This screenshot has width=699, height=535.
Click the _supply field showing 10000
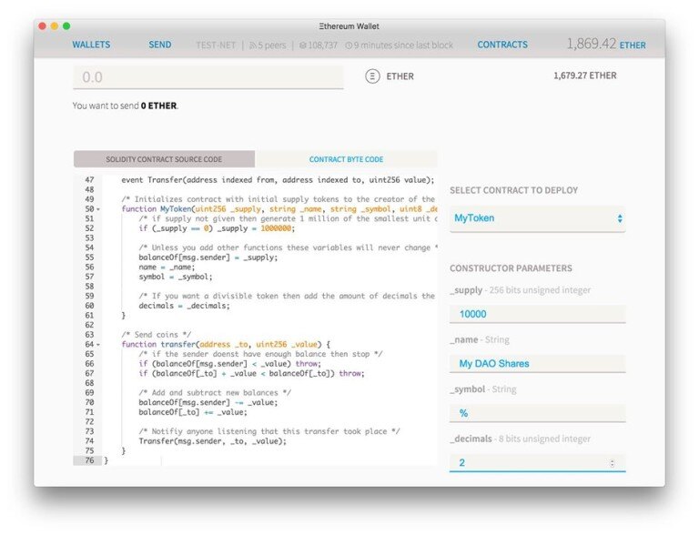click(537, 314)
